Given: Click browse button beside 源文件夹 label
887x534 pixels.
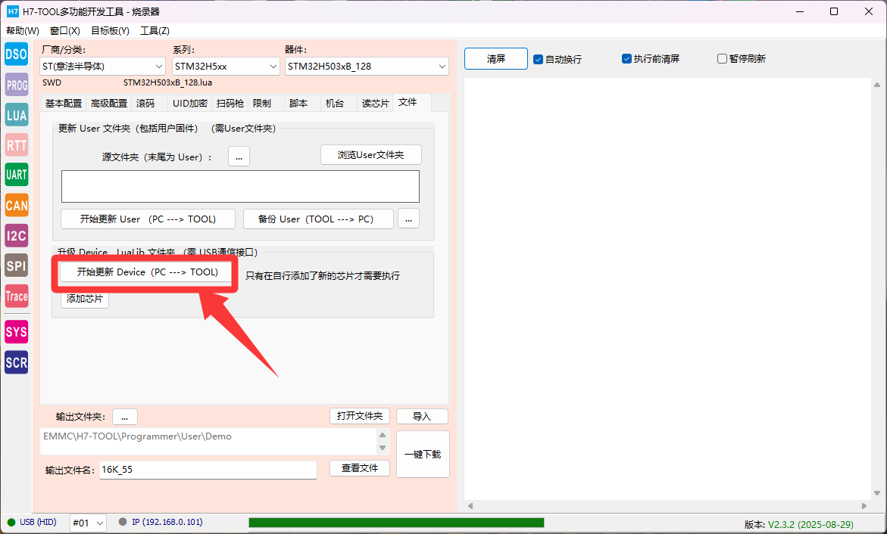Looking at the screenshot, I should [x=239, y=157].
